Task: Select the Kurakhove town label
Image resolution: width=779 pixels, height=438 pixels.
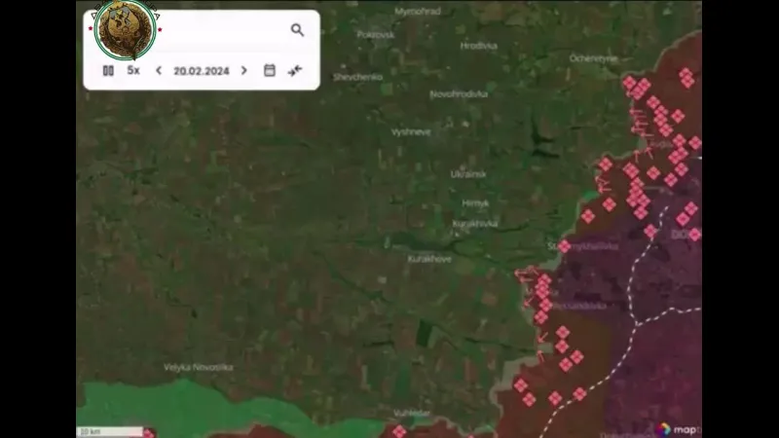Action: coord(429,259)
